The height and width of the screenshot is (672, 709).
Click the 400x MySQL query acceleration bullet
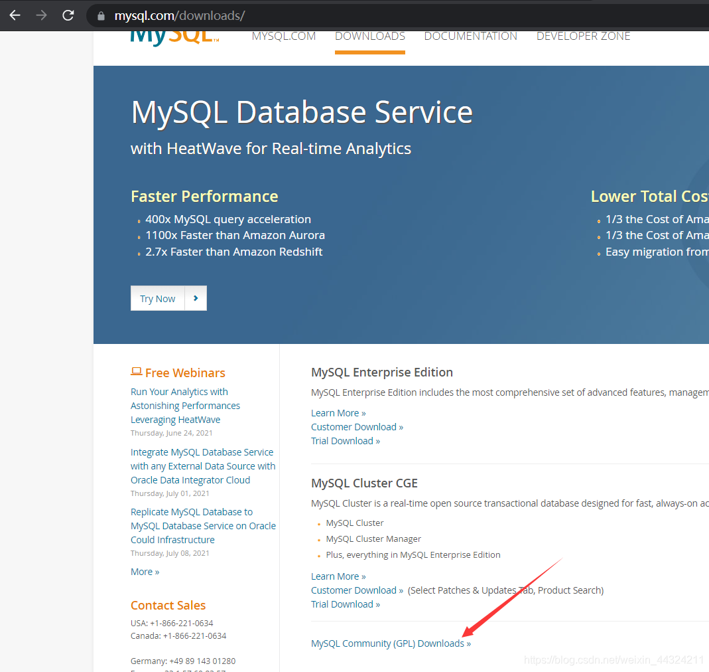coord(228,219)
